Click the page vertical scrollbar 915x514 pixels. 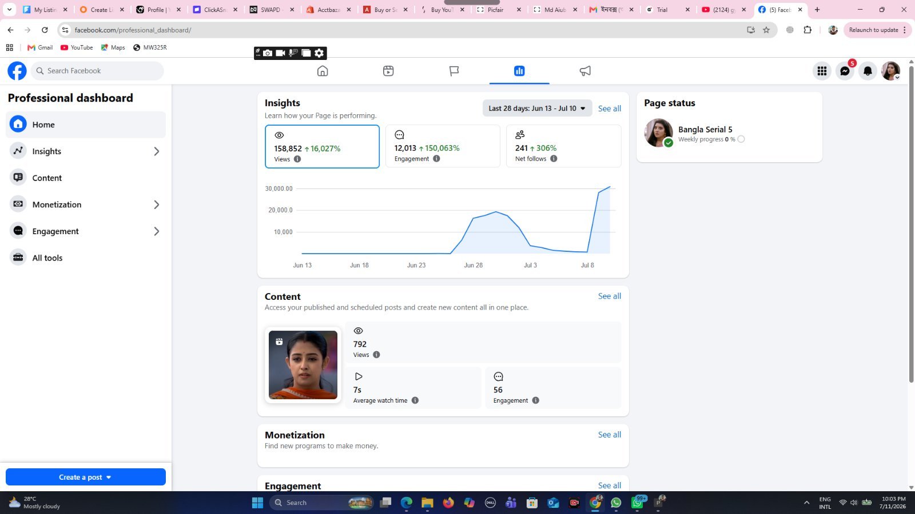(x=911, y=224)
